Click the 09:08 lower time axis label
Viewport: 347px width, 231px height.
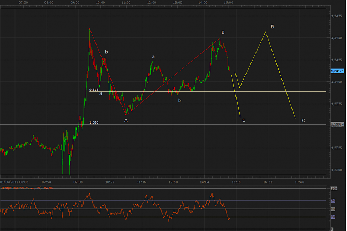point(78,182)
